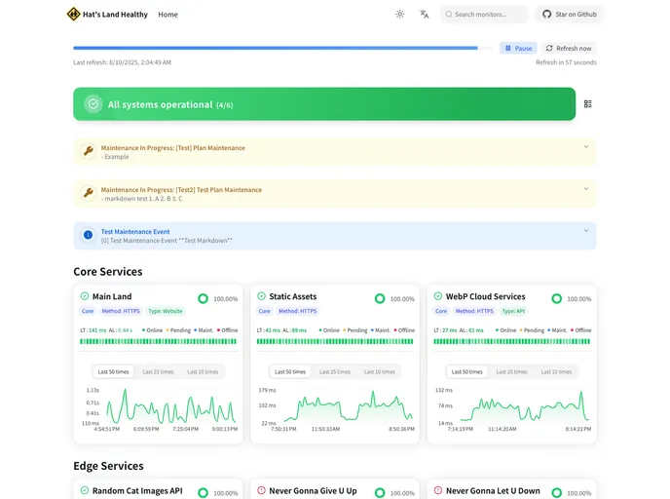Image resolution: width=670 pixels, height=499 pixels.
Task: Click the GitHub octocat icon
Action: point(547,14)
